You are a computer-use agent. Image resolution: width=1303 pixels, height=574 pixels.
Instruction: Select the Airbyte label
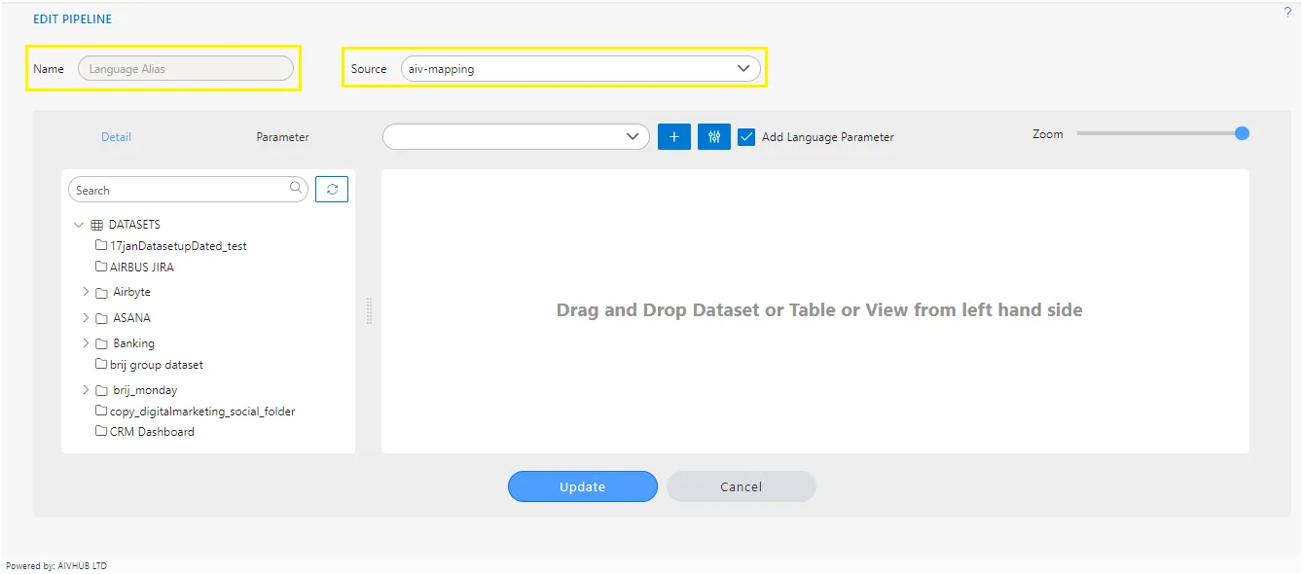(x=131, y=292)
